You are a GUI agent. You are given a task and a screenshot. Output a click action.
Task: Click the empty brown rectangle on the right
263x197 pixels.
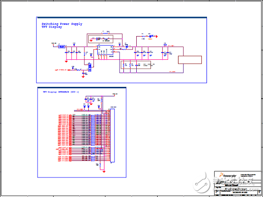(190, 60)
